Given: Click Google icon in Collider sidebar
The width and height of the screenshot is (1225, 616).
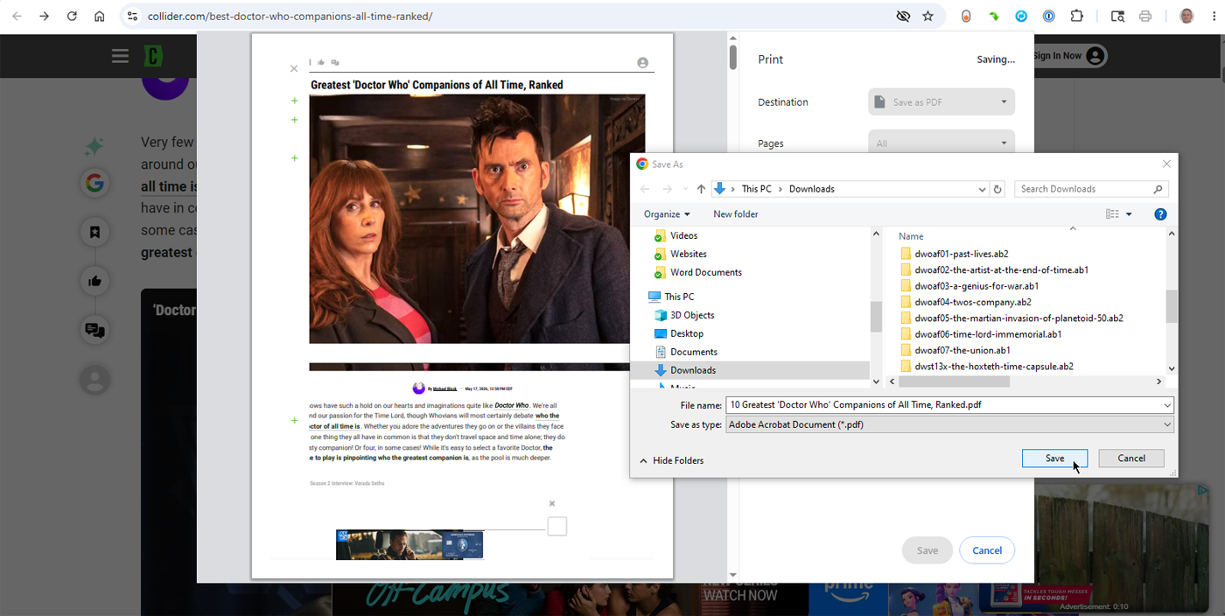Looking at the screenshot, I should coord(94,183).
